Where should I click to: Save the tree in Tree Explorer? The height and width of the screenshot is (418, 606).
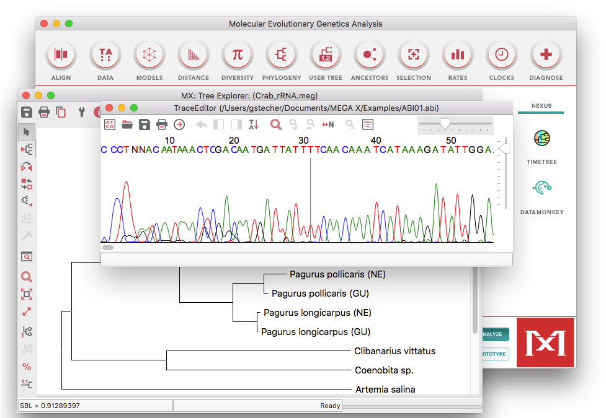pyautogui.click(x=26, y=112)
